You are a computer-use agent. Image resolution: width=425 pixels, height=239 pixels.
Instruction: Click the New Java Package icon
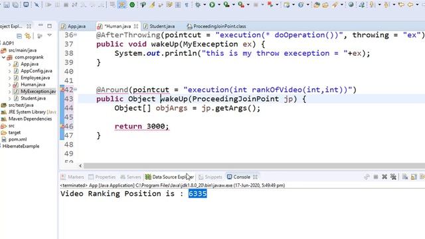(x=286, y=5)
